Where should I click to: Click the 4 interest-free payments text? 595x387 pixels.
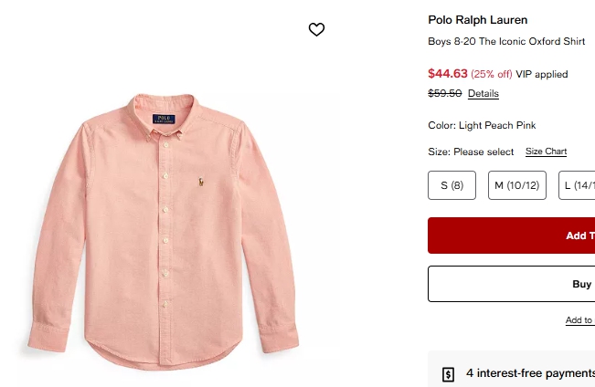[x=530, y=373]
